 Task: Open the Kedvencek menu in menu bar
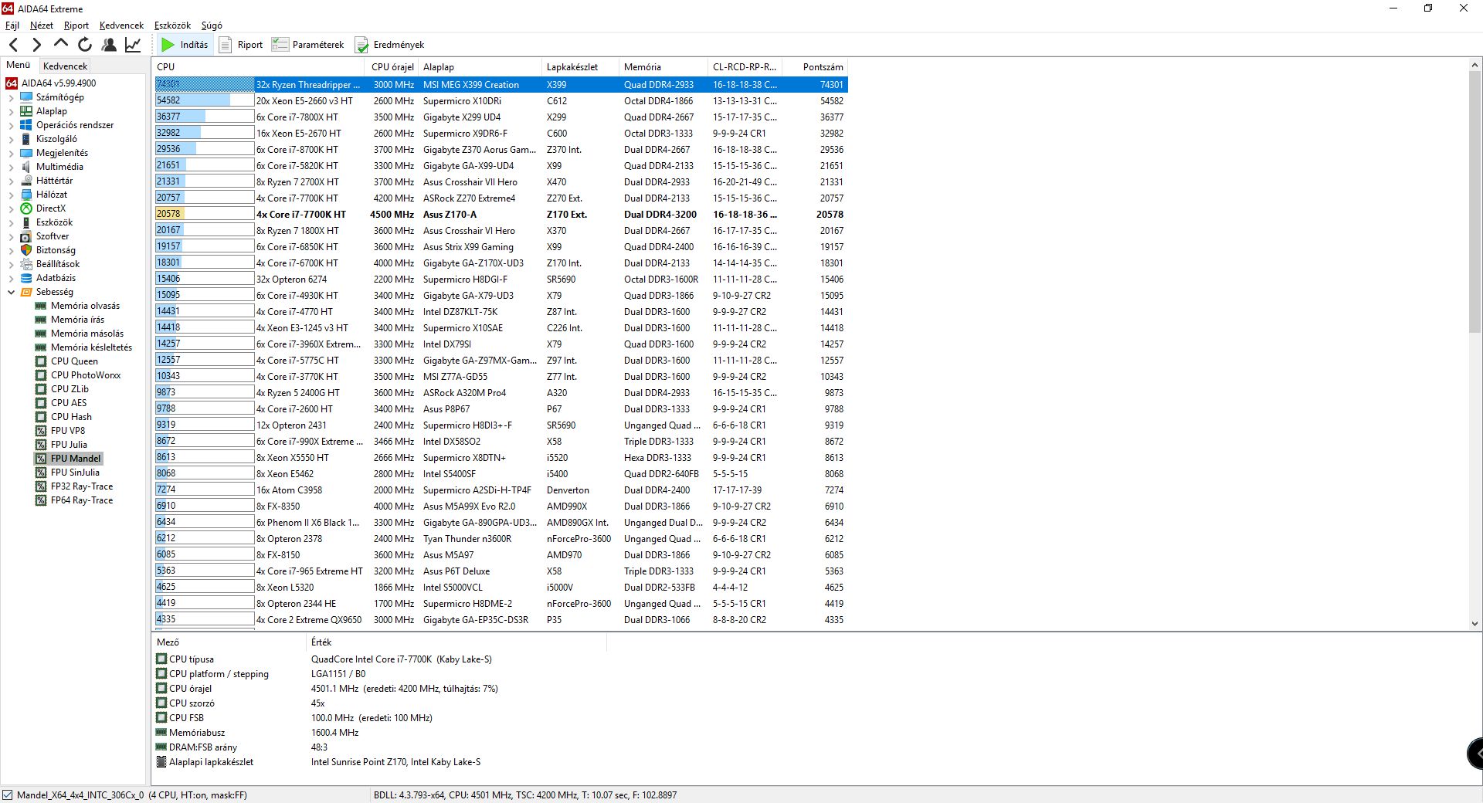coord(121,25)
